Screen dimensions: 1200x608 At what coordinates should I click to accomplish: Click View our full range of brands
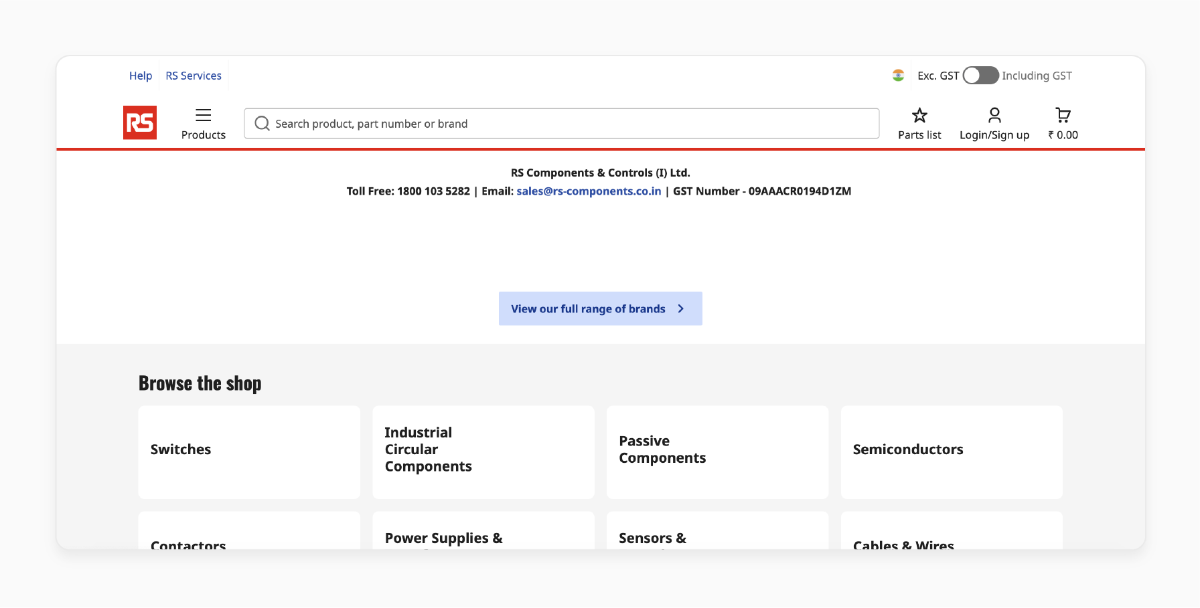click(x=601, y=308)
